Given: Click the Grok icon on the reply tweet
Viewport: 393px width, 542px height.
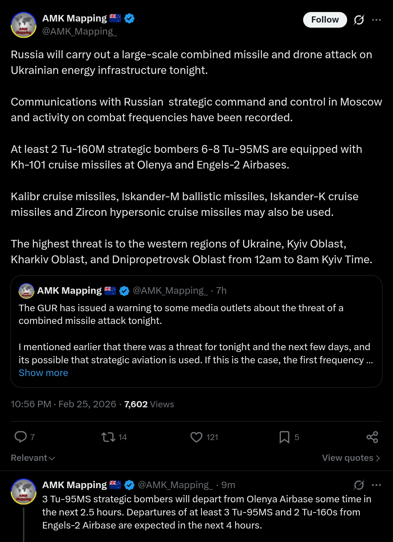Looking at the screenshot, I should tap(359, 485).
